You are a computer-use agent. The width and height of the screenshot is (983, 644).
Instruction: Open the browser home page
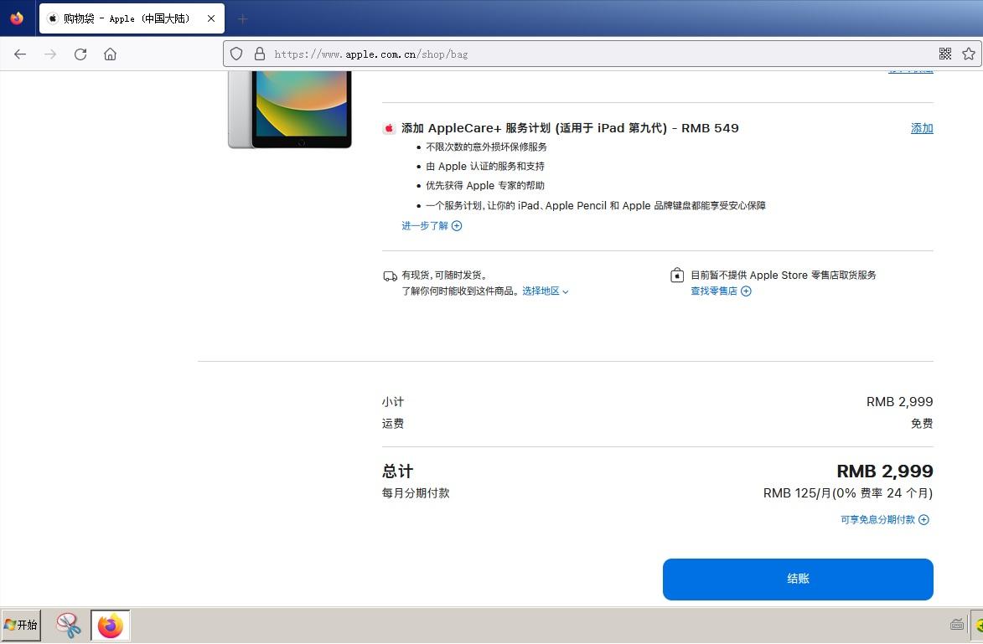click(x=111, y=54)
